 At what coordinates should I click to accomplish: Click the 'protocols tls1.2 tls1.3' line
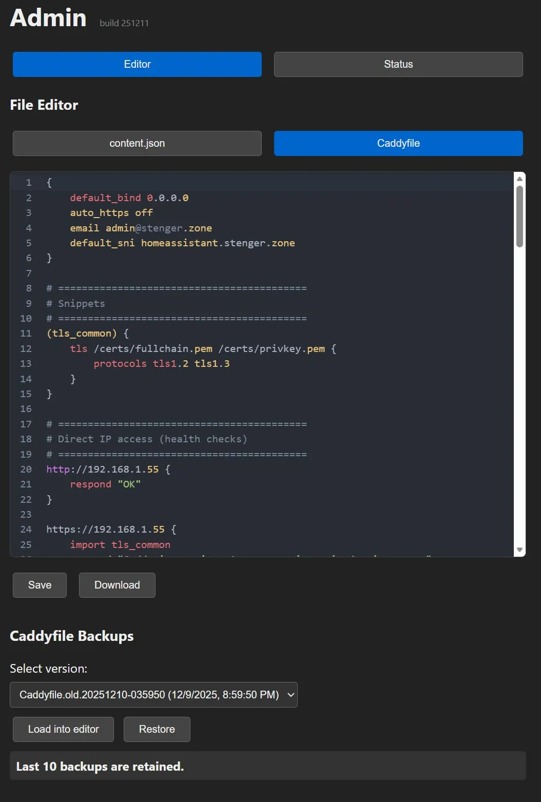[x=161, y=363]
